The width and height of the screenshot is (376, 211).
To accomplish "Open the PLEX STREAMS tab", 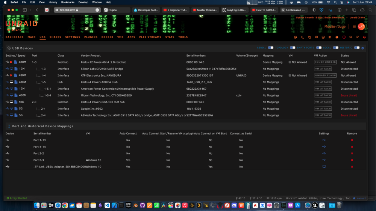I will (x=150, y=37).
